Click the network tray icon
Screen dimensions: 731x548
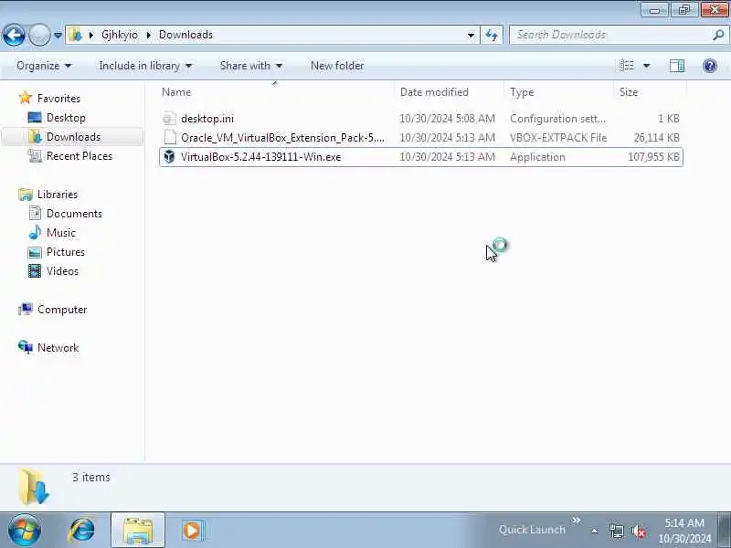pos(616,531)
